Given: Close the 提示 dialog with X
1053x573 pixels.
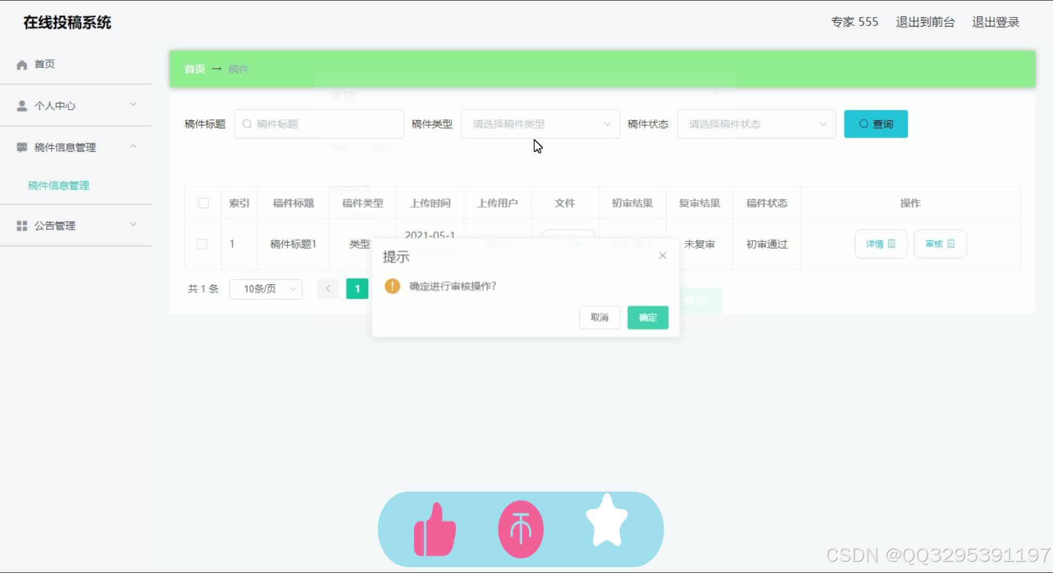Looking at the screenshot, I should [x=662, y=256].
